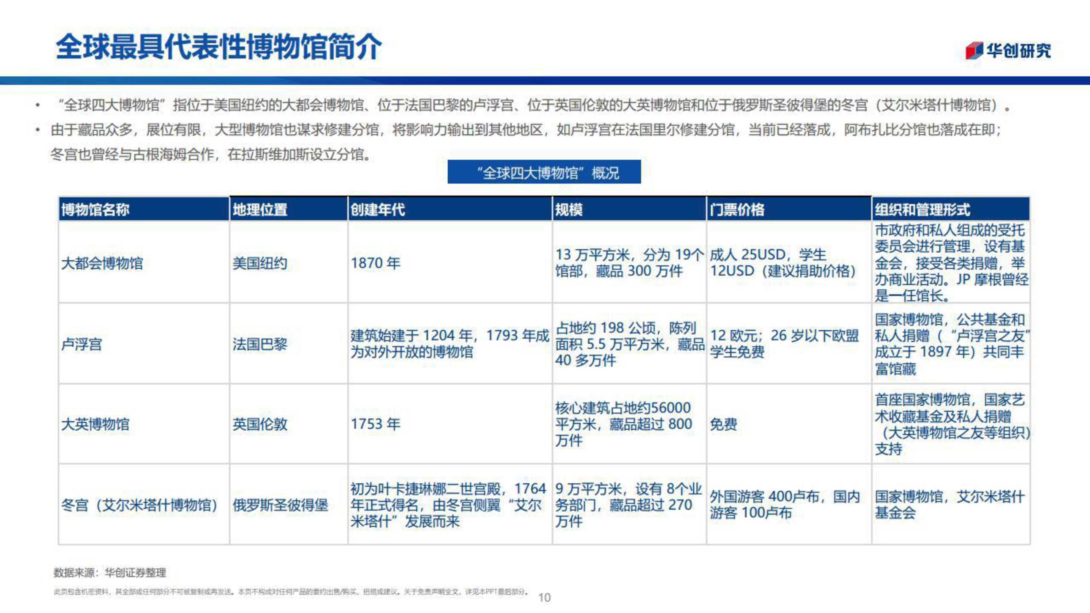The height and width of the screenshot is (613, 1090).
Task: Click the cell starting 首座国家博物馆
Action: (951, 424)
